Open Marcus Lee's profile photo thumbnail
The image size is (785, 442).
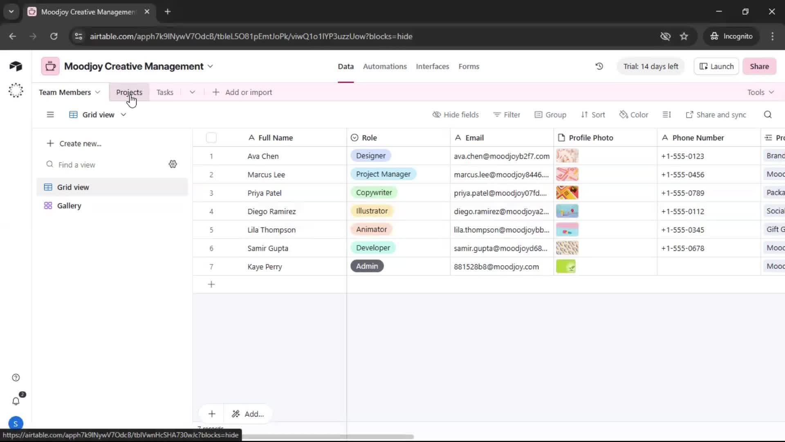[x=567, y=174]
